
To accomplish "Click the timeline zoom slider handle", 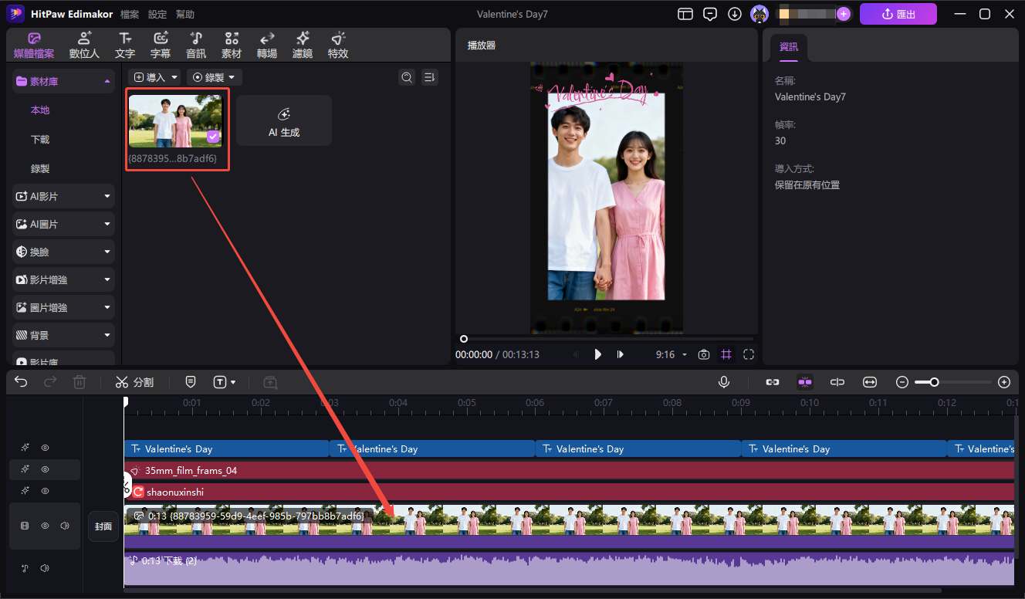I will pyautogui.click(x=934, y=382).
